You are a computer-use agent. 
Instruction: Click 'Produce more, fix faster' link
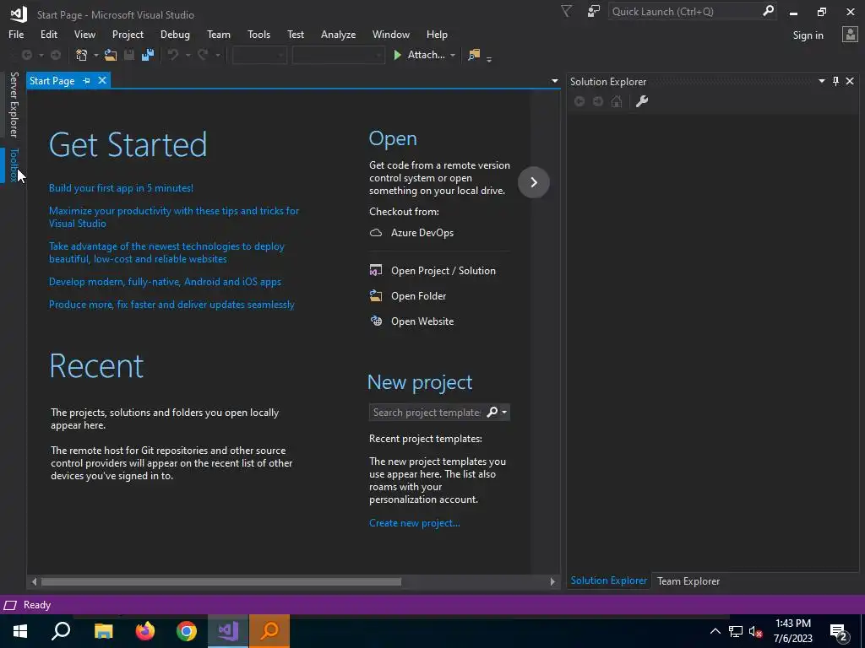coord(171,304)
